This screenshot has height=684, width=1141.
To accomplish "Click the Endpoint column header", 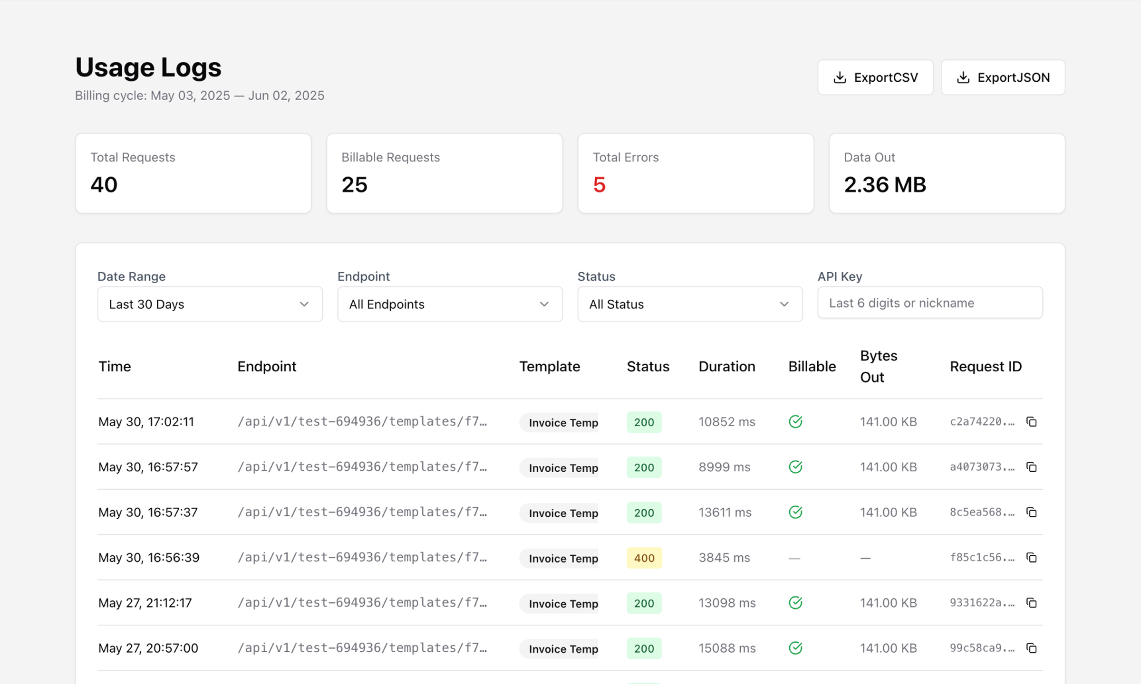I will tap(267, 366).
